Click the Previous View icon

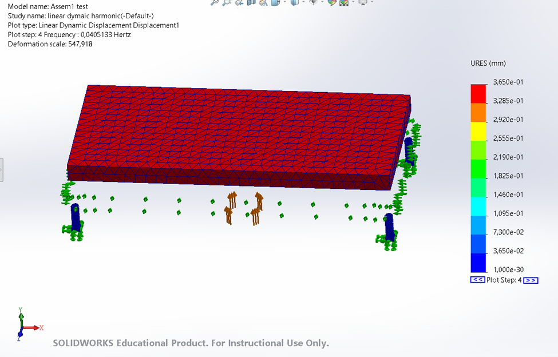click(x=239, y=2)
